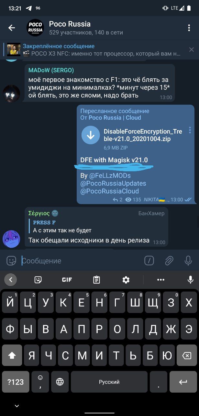This screenshot has width=199, height=416.
Task: Tap the bot commands slash icon
Action: click(x=149, y=261)
